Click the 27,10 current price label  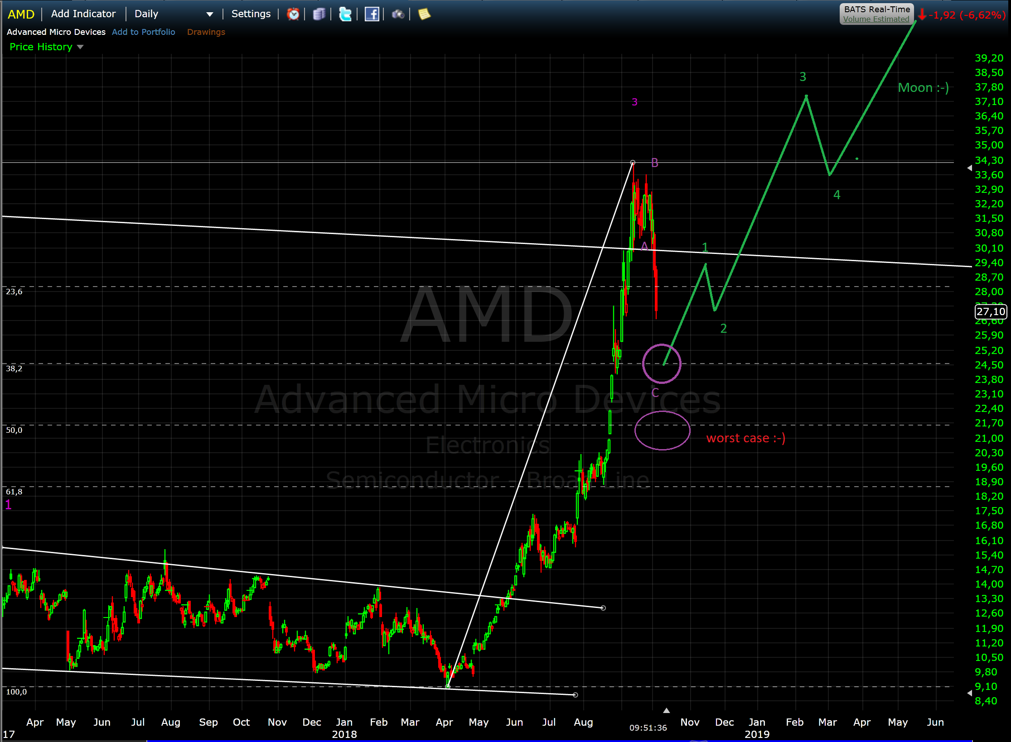click(990, 311)
